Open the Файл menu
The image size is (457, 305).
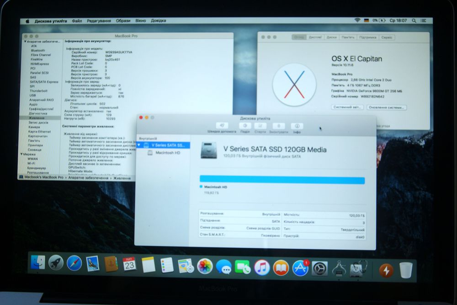pyautogui.click(x=77, y=21)
